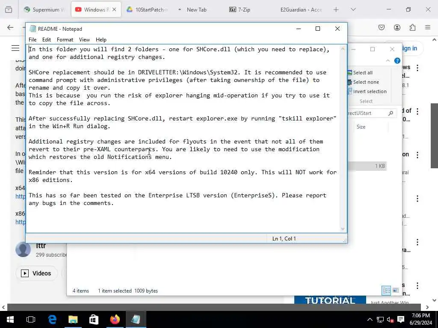Open the list all tabs chevron

[353, 9]
